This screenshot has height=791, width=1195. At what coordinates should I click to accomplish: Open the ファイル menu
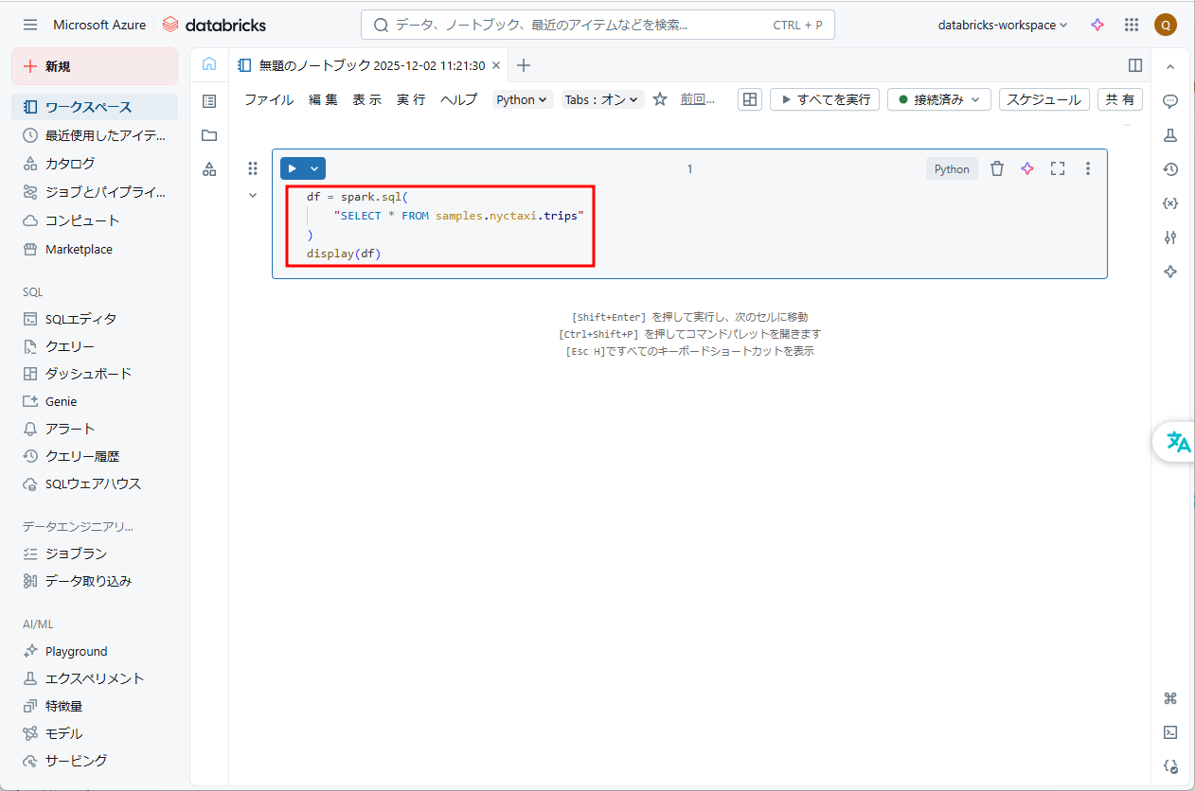point(269,99)
